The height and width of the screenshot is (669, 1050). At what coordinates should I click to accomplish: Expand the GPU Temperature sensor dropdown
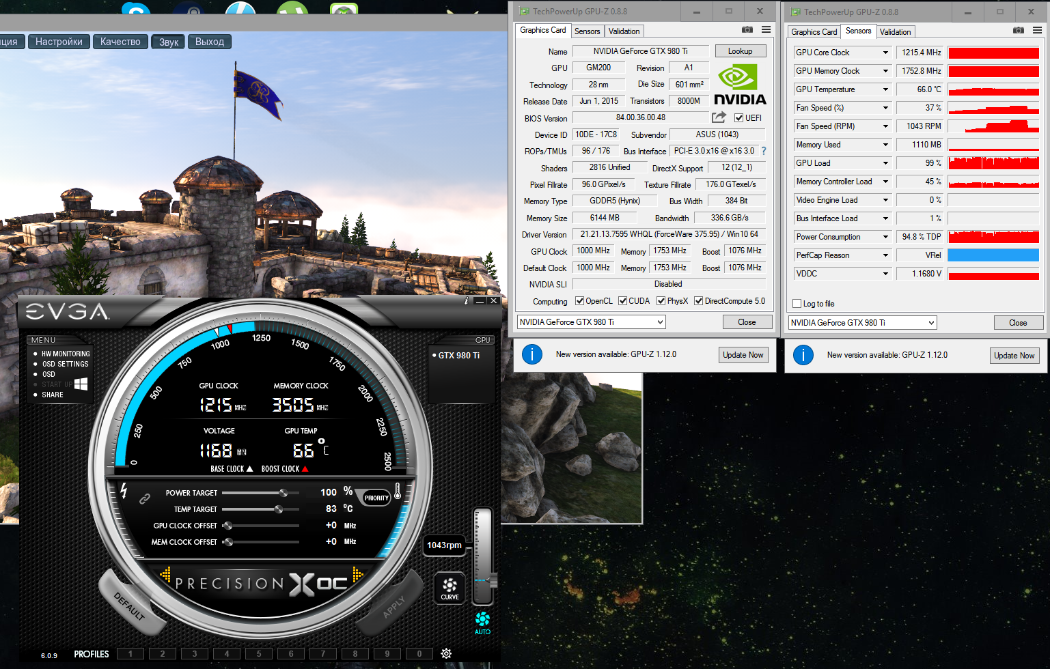tap(885, 89)
